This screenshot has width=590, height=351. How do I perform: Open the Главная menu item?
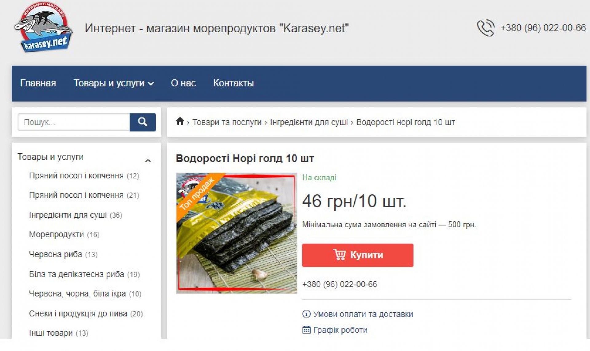tap(38, 83)
